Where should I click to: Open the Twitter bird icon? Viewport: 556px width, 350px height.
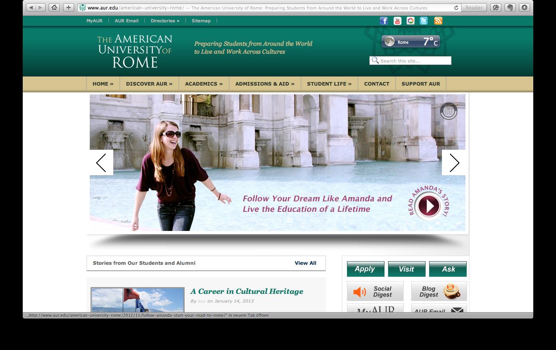point(424,21)
